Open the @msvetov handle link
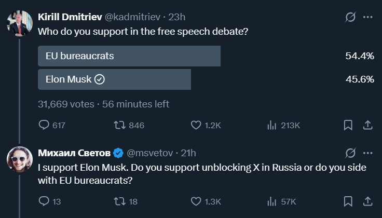The image size is (382, 218). (149, 153)
